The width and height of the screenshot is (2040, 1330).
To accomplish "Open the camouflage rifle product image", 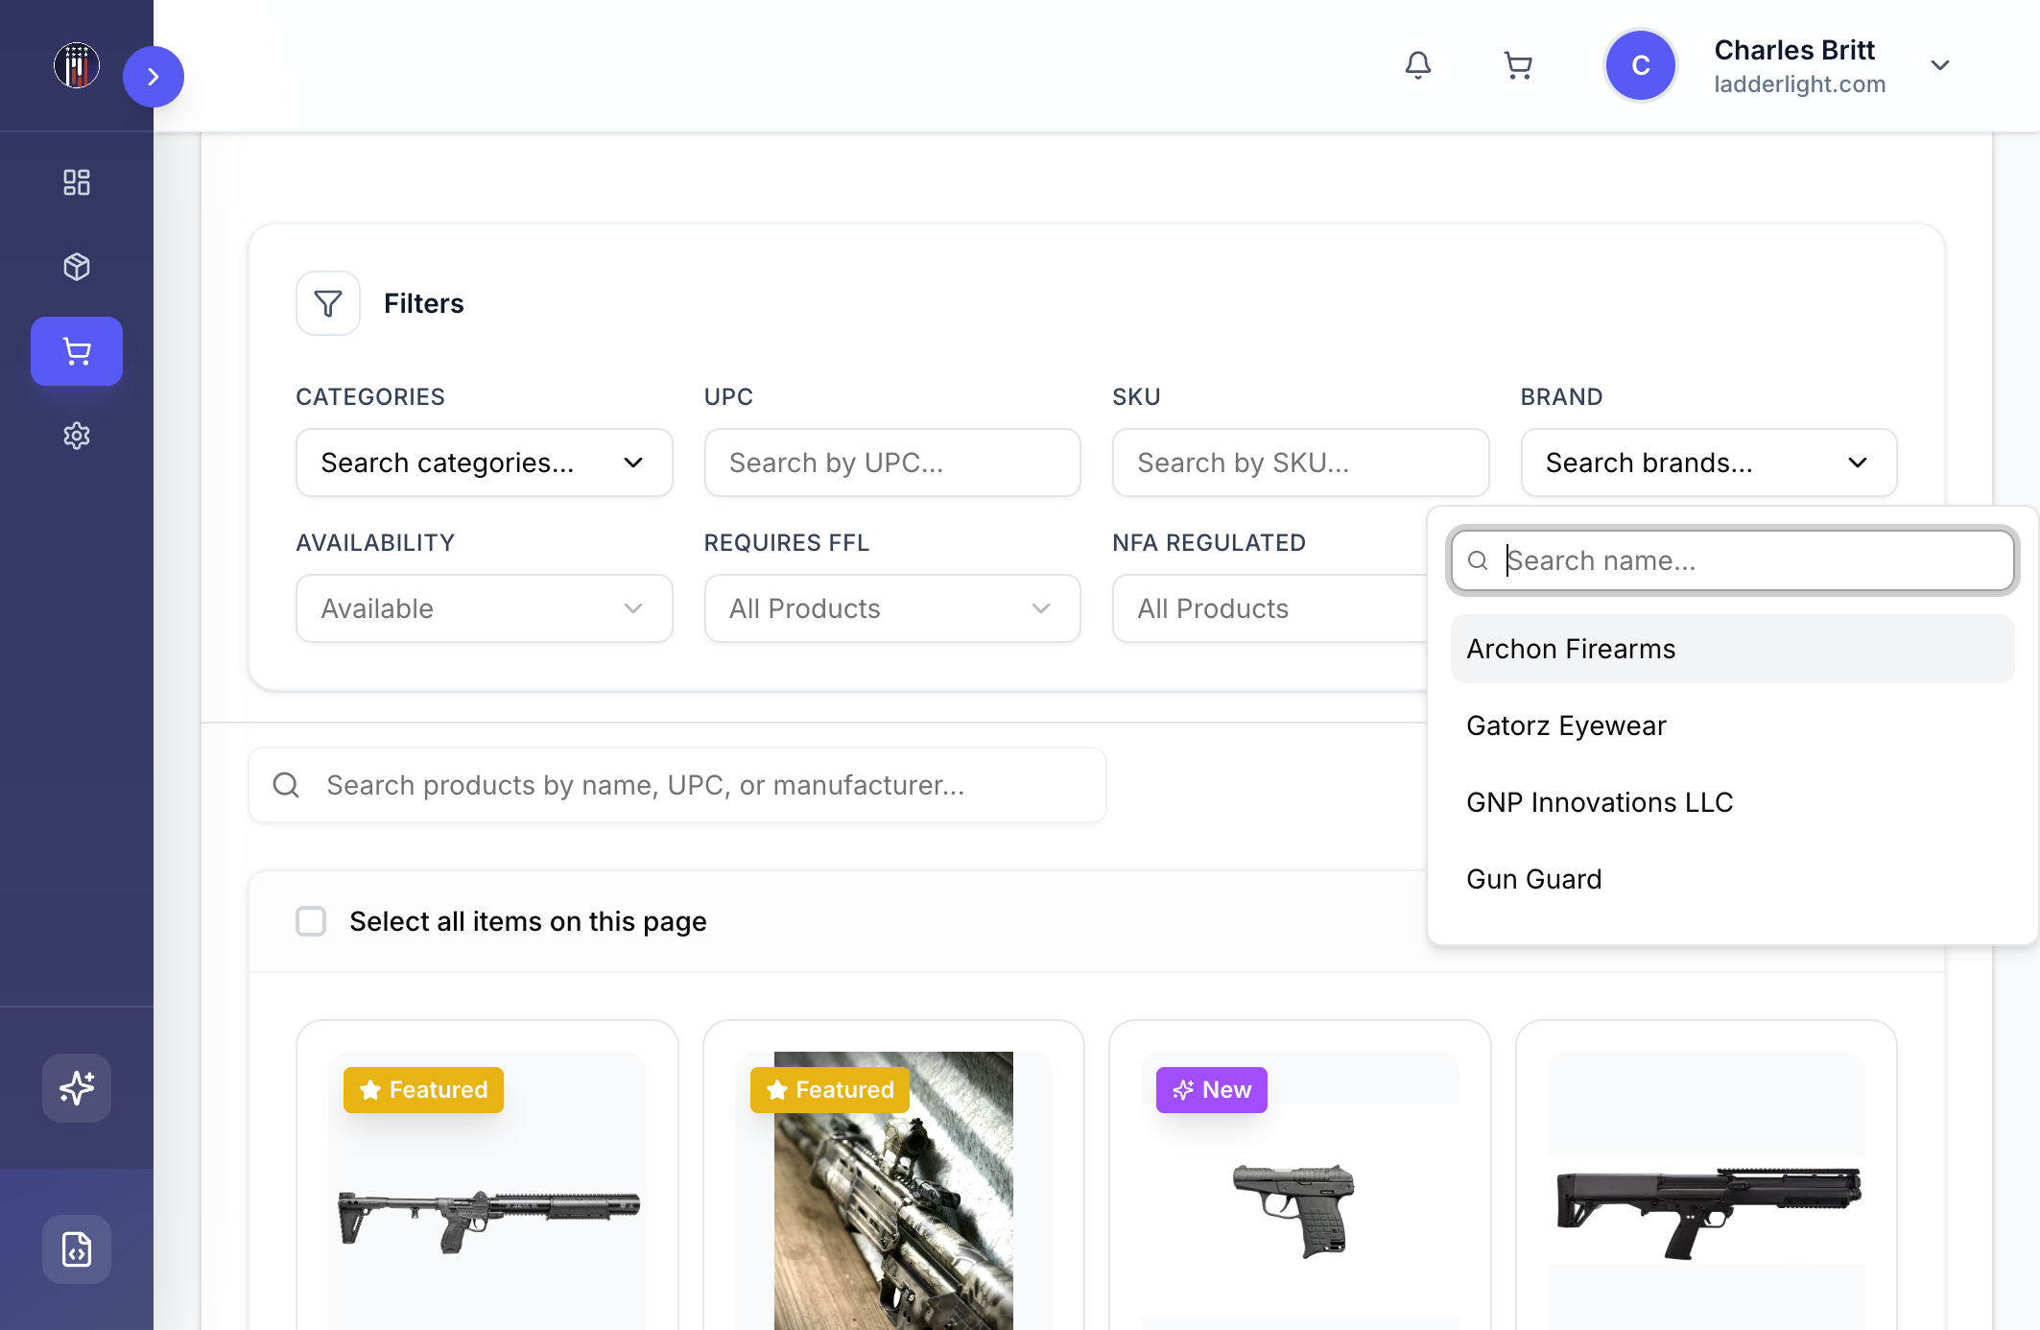I will [893, 1191].
